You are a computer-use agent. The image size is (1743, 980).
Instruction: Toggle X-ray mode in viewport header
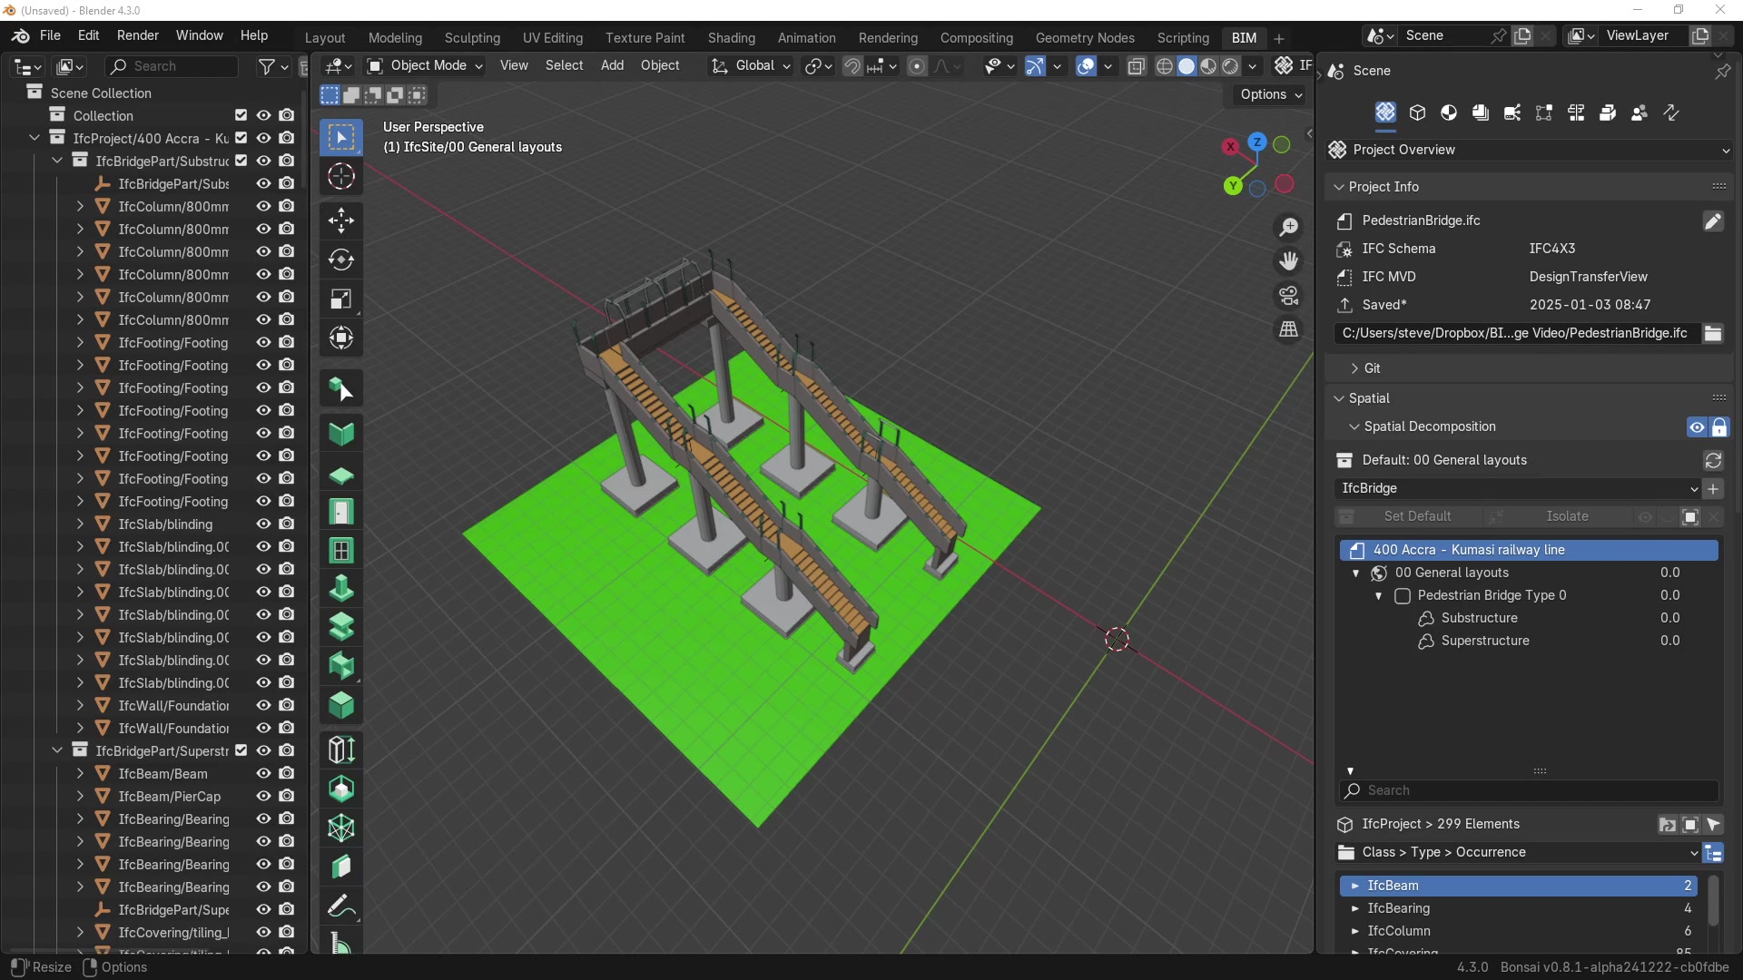(1137, 66)
